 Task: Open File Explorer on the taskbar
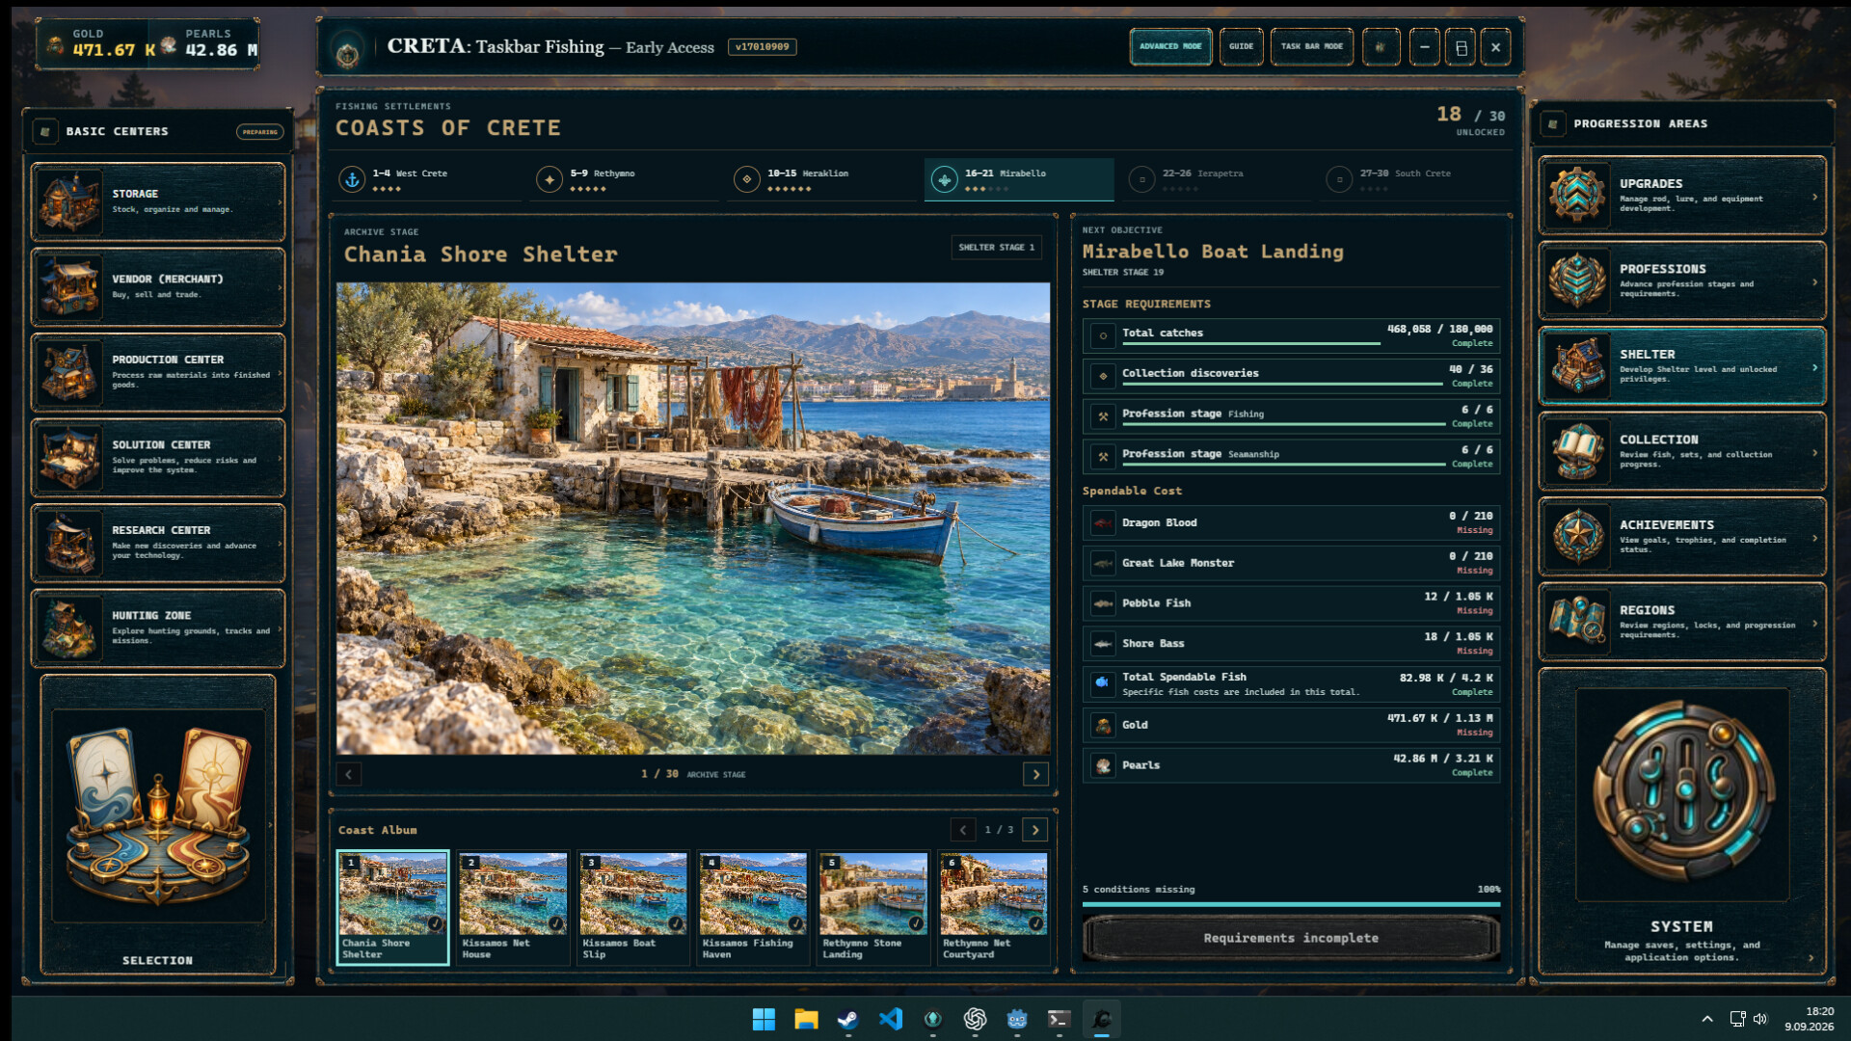click(x=806, y=1019)
